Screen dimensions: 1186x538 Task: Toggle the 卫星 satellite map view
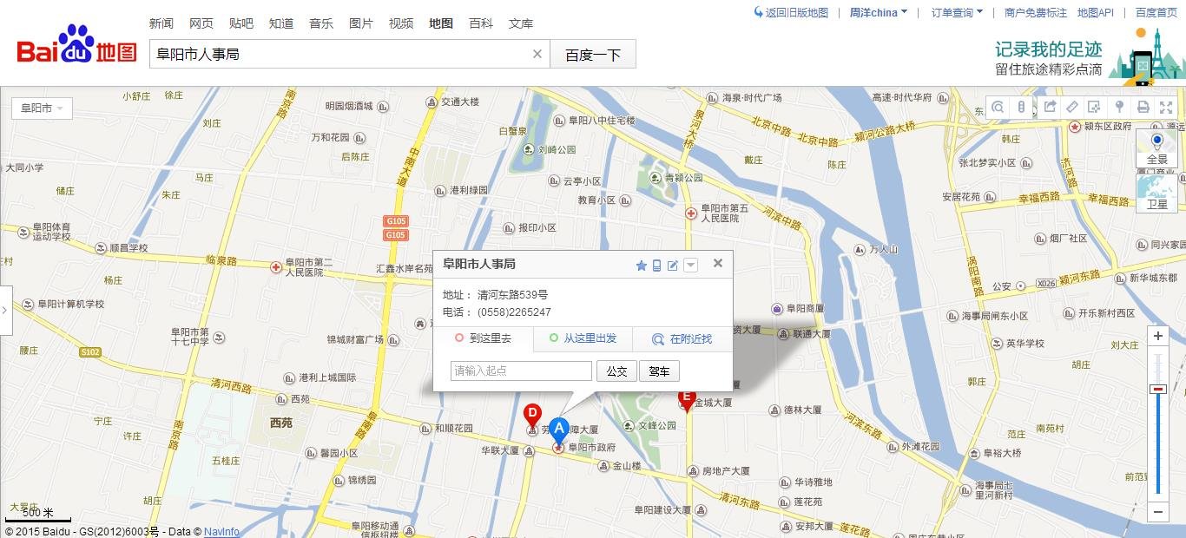(1157, 204)
